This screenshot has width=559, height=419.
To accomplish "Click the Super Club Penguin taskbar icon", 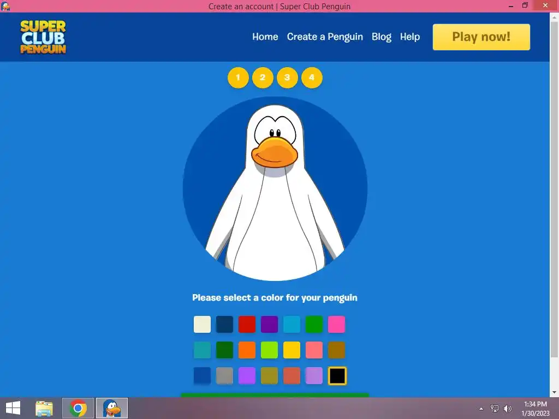I will pos(112,408).
